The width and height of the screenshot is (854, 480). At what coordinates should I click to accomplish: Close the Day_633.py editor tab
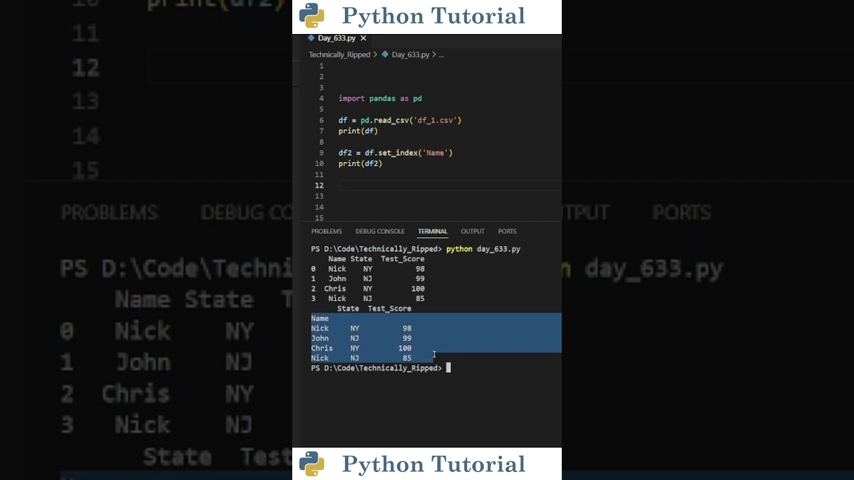tap(363, 39)
